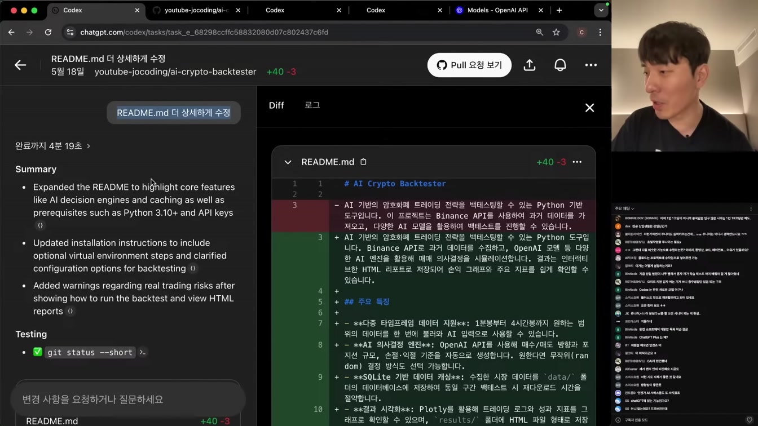Viewport: 758px width, 426px height.
Task: Click the 'README.md 더 상세하게 수정' message bubble
Action: [x=173, y=113]
